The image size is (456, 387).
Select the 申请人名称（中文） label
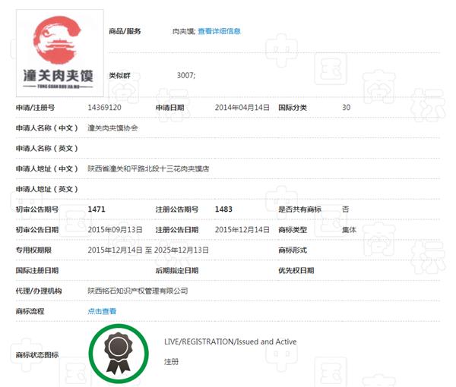pos(47,127)
